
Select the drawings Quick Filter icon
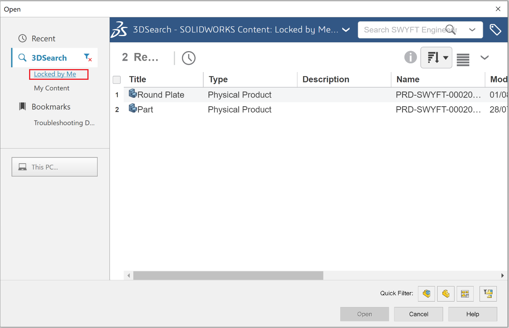click(x=465, y=293)
